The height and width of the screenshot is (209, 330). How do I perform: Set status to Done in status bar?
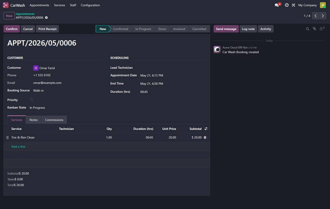pyautogui.click(x=162, y=29)
